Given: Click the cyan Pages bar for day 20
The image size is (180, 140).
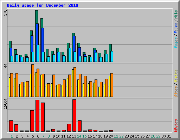Looking at the screenshot, I should [112, 56].
